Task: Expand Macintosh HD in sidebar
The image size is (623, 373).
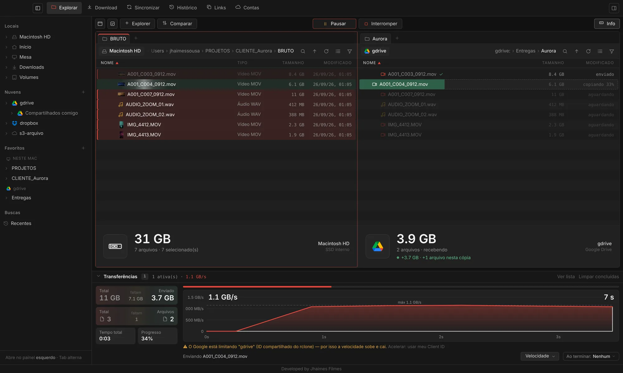Action: [x=6, y=37]
